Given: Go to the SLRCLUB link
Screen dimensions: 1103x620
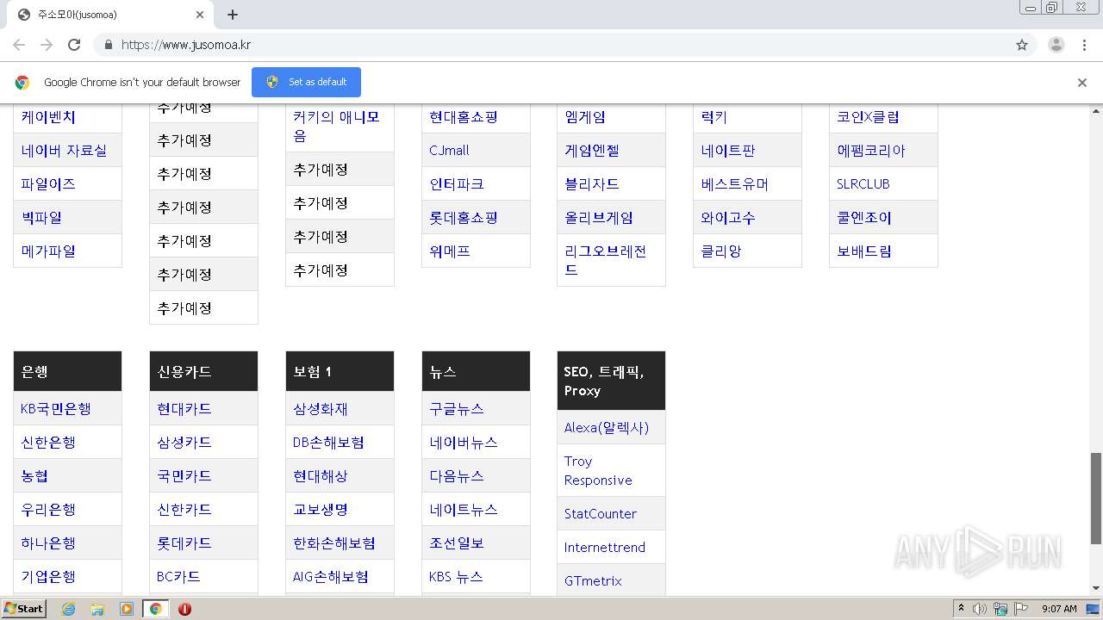Looking at the screenshot, I should (863, 184).
